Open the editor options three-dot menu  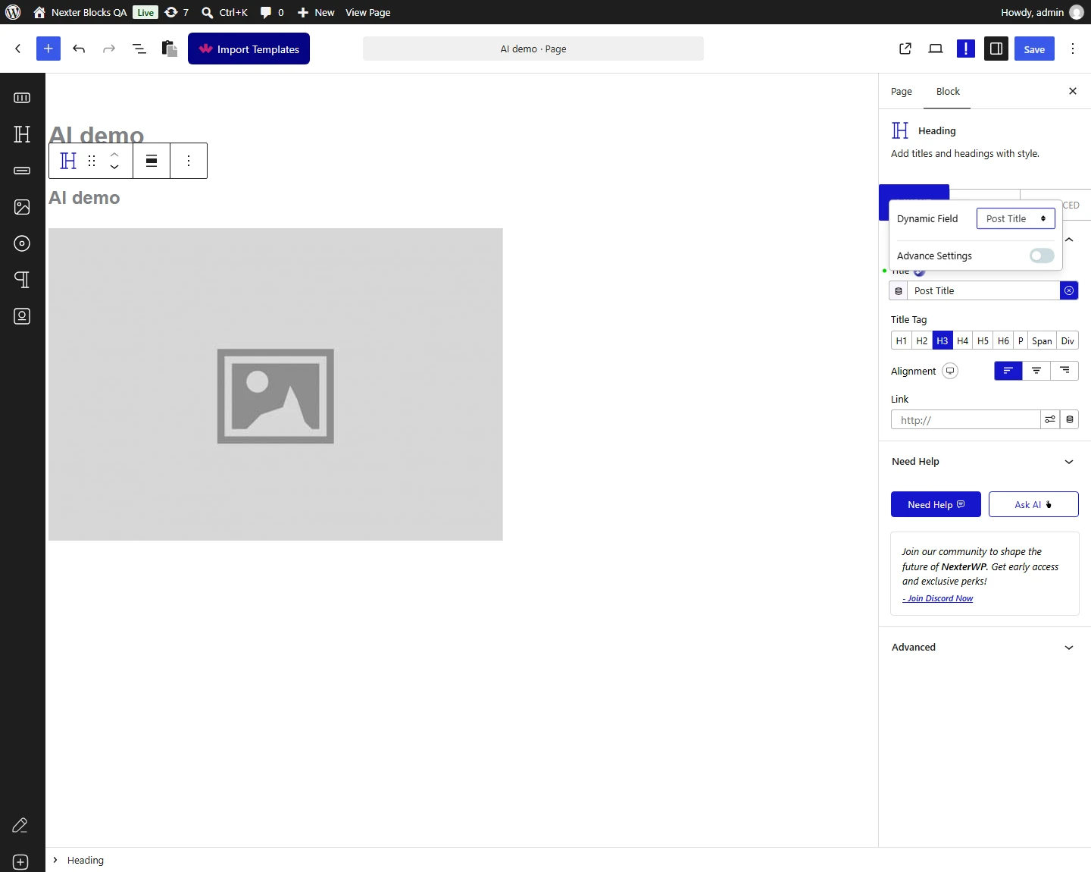click(1073, 49)
